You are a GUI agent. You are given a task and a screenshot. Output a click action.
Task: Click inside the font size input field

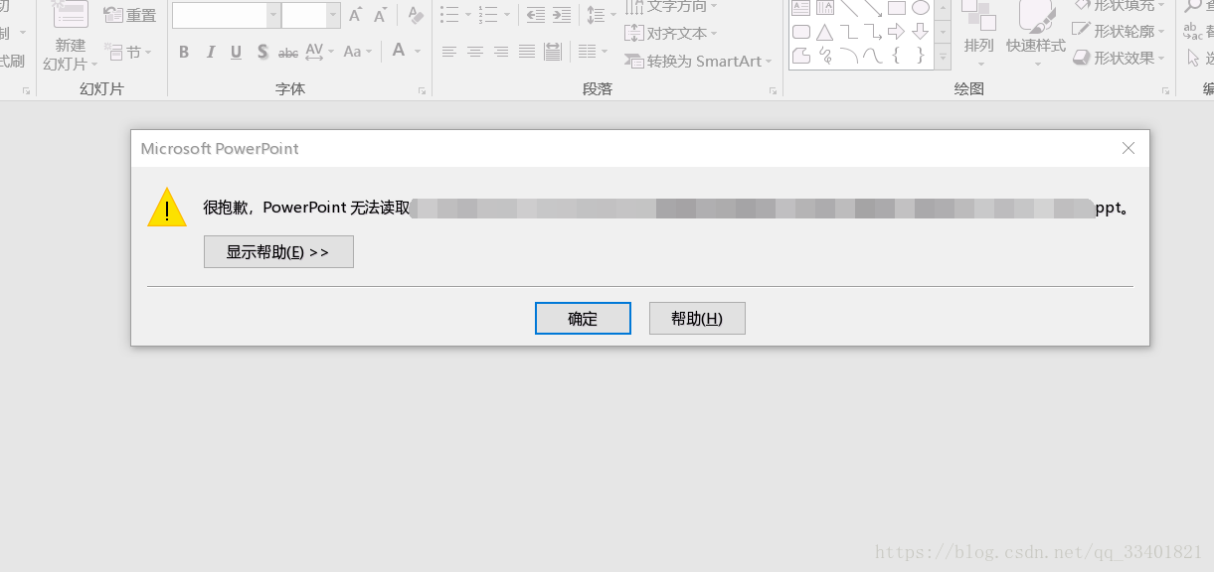pos(304,15)
